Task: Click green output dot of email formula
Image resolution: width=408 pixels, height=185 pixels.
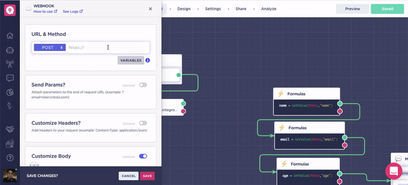Action: tap(345, 138)
